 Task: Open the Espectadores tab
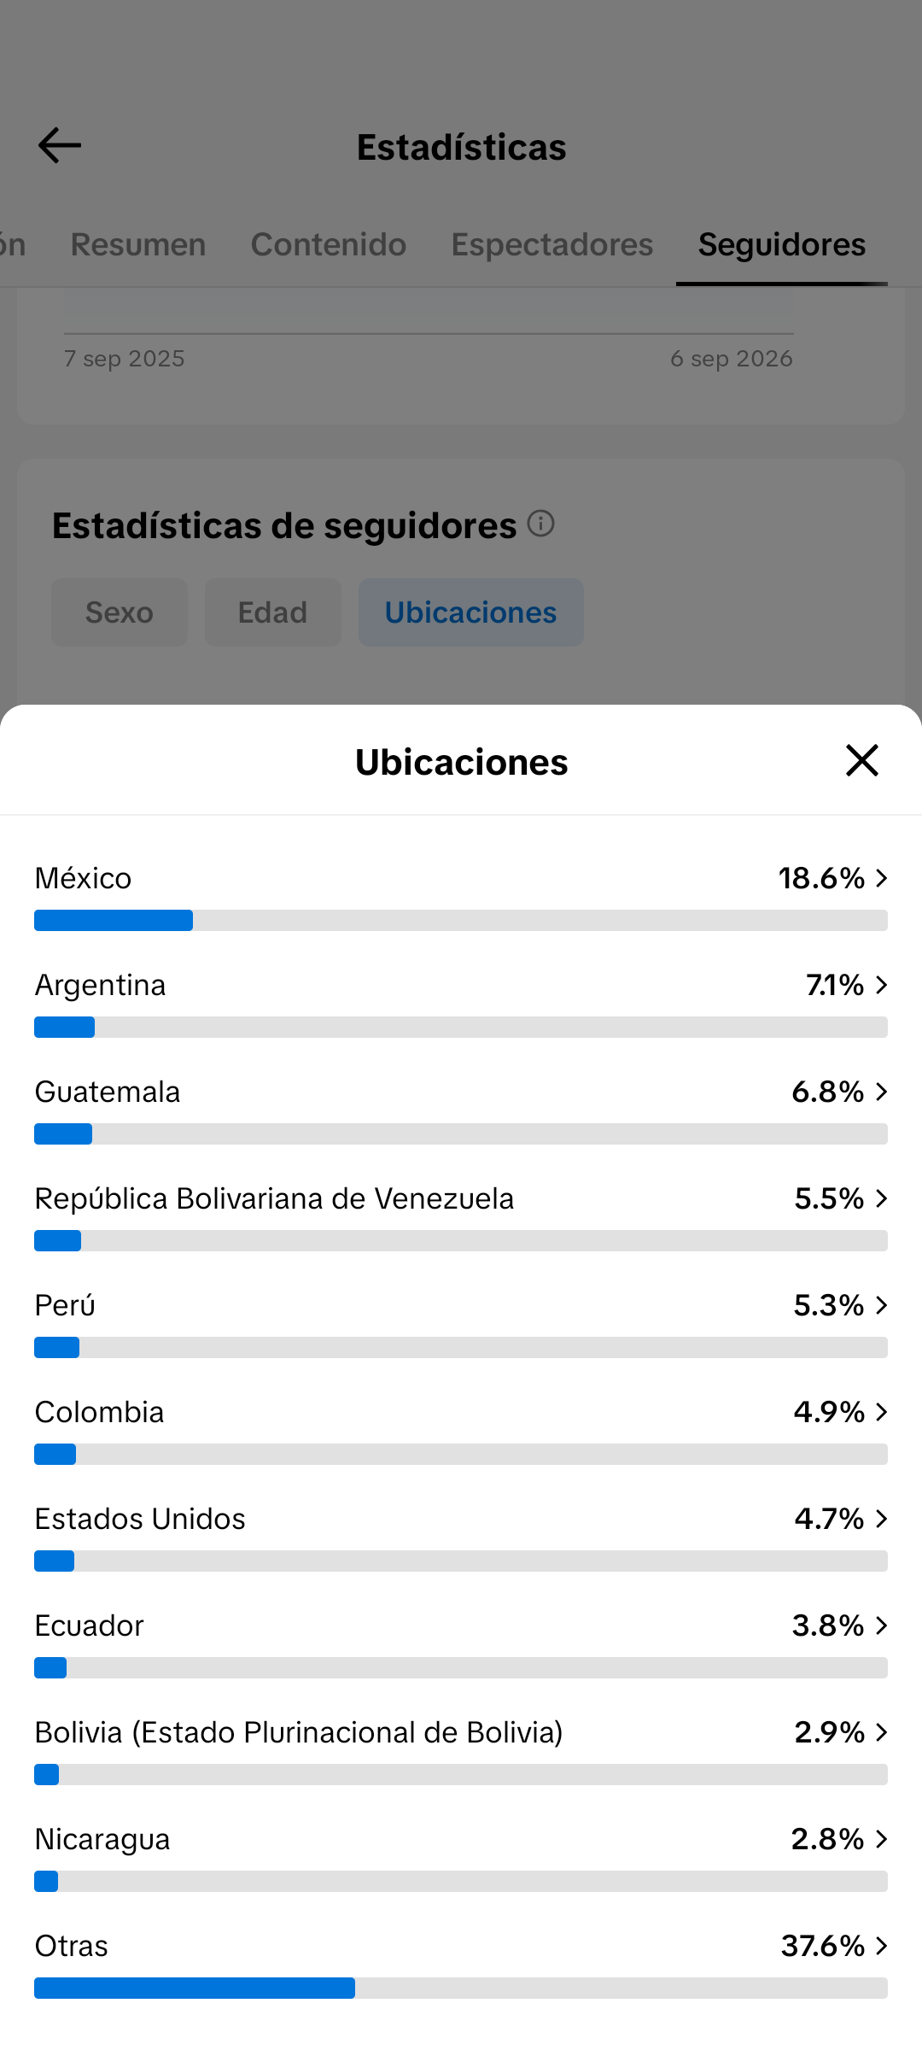tap(552, 244)
